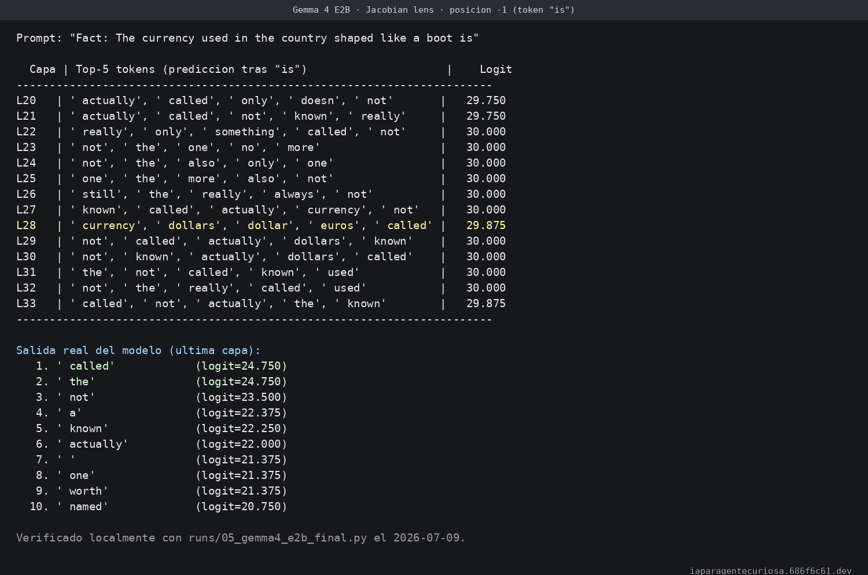Click the iaparagentecuriosa domain watermark

[771, 571]
